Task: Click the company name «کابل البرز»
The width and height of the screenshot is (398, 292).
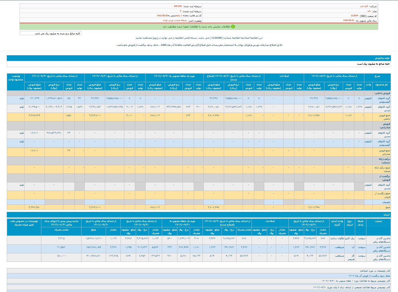Action: click(x=364, y=6)
